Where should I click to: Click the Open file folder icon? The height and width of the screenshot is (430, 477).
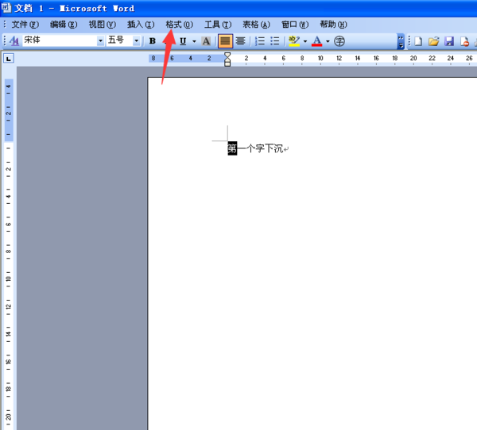click(434, 41)
